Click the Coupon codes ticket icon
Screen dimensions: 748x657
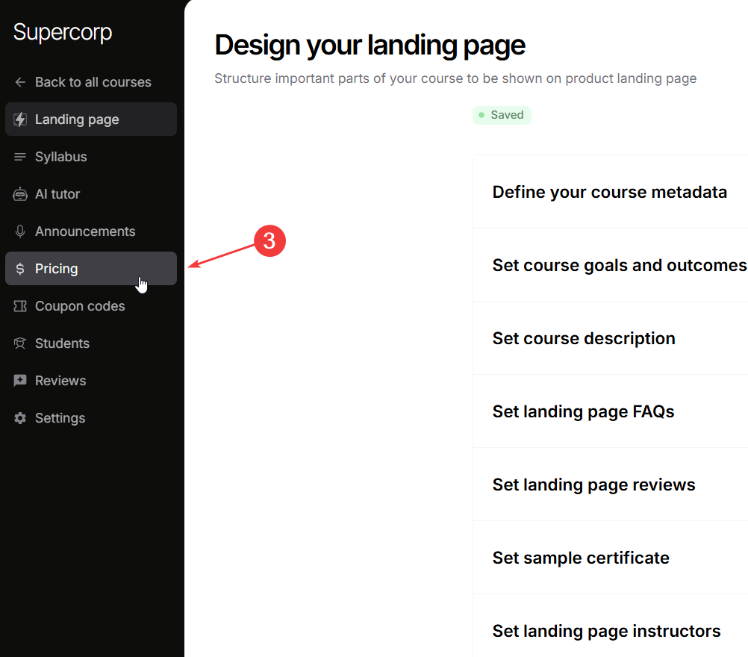point(20,306)
